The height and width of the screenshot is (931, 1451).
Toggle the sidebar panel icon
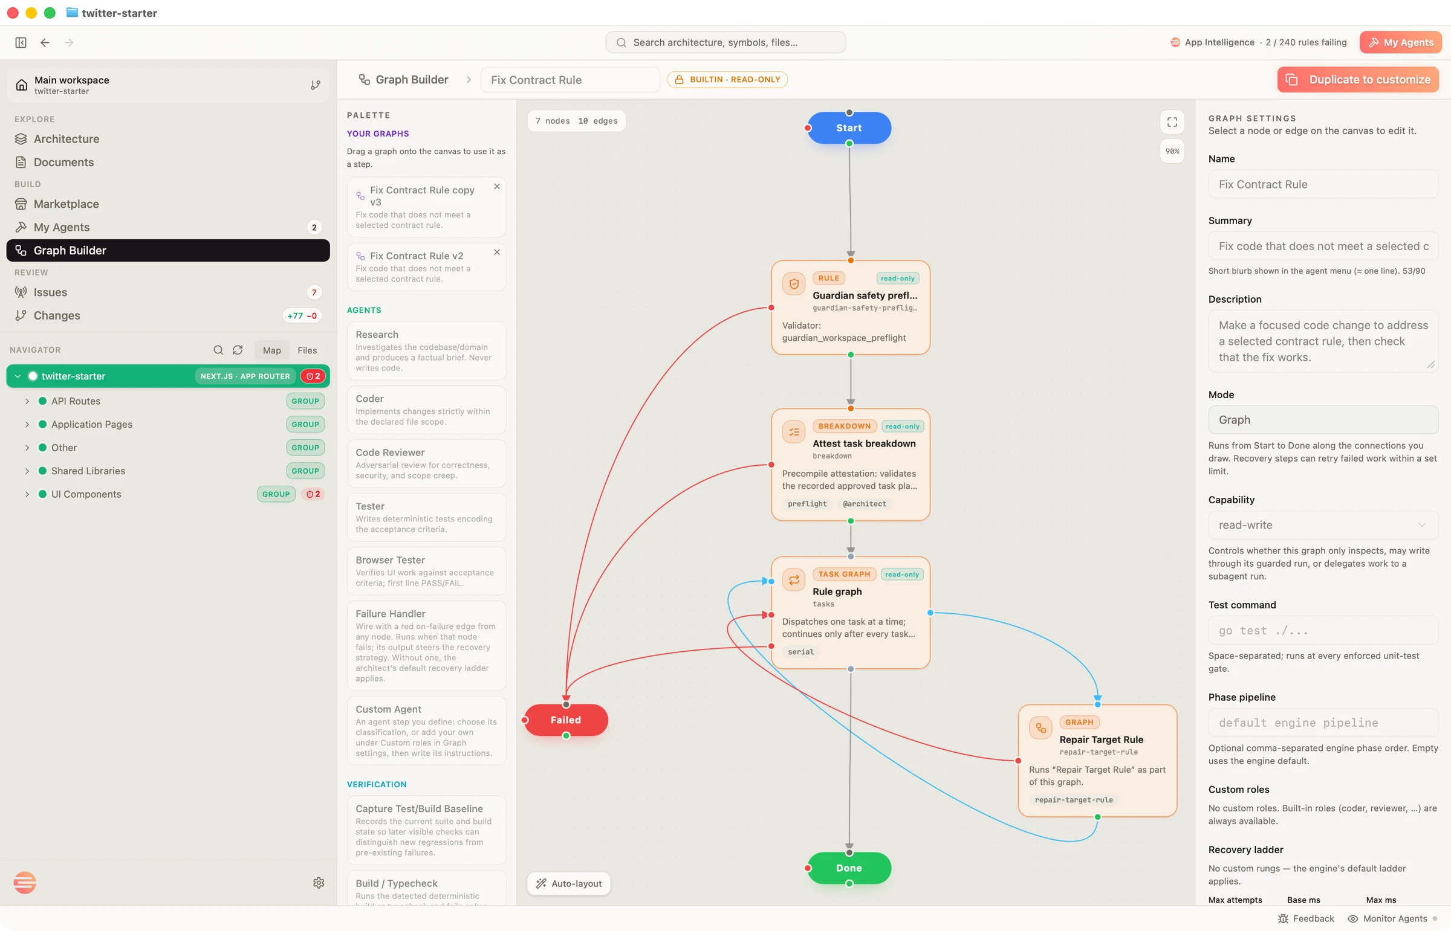coord(21,42)
